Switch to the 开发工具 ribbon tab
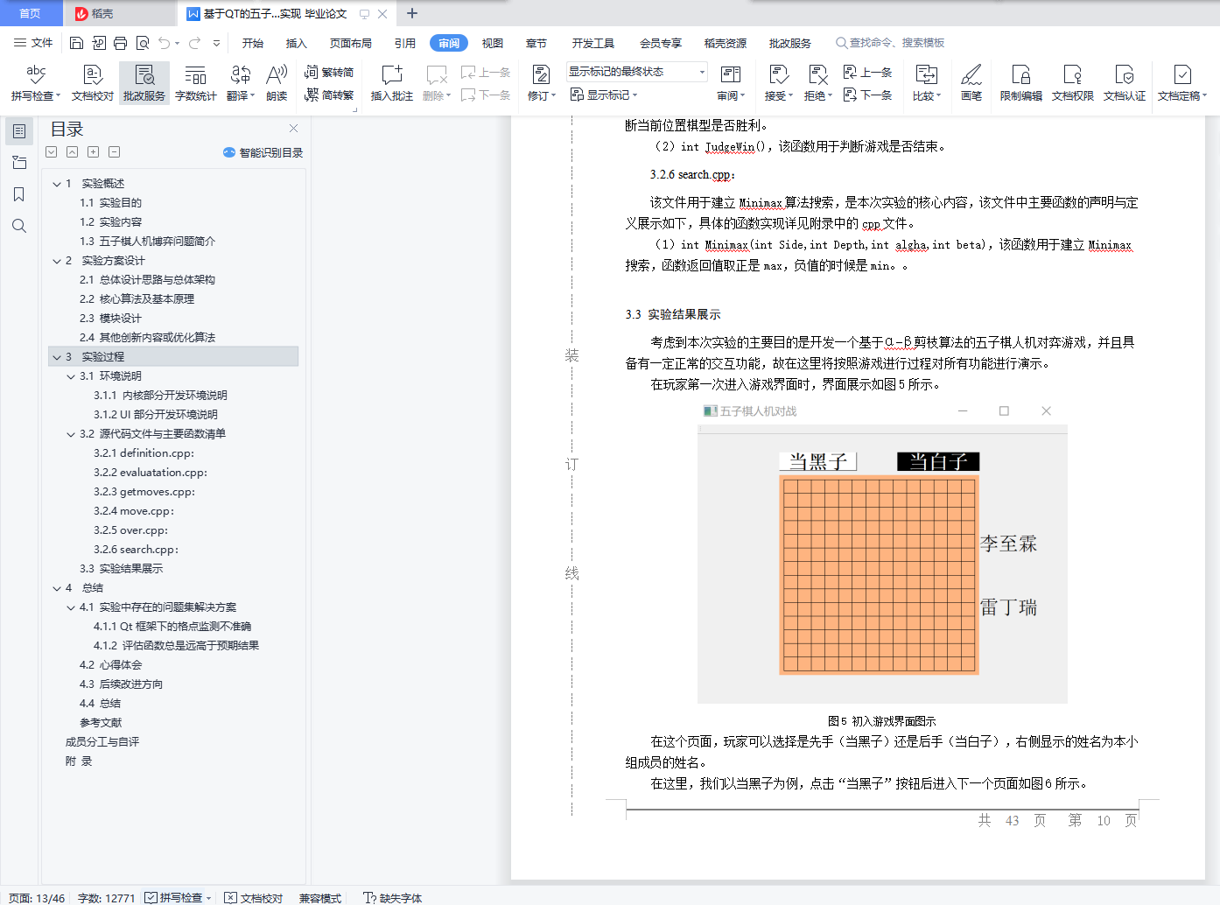 tap(593, 43)
